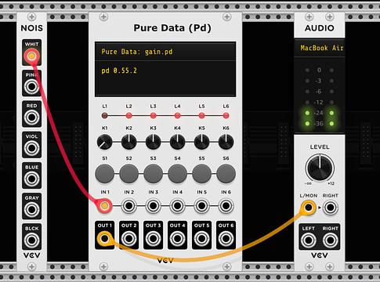The width and height of the screenshot is (380, 282).
Task: Click the BLCK noise output jack
Action: click(x=31, y=240)
